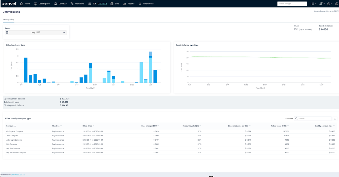Click the UNRAVEL DATA footer link

tap(18, 175)
